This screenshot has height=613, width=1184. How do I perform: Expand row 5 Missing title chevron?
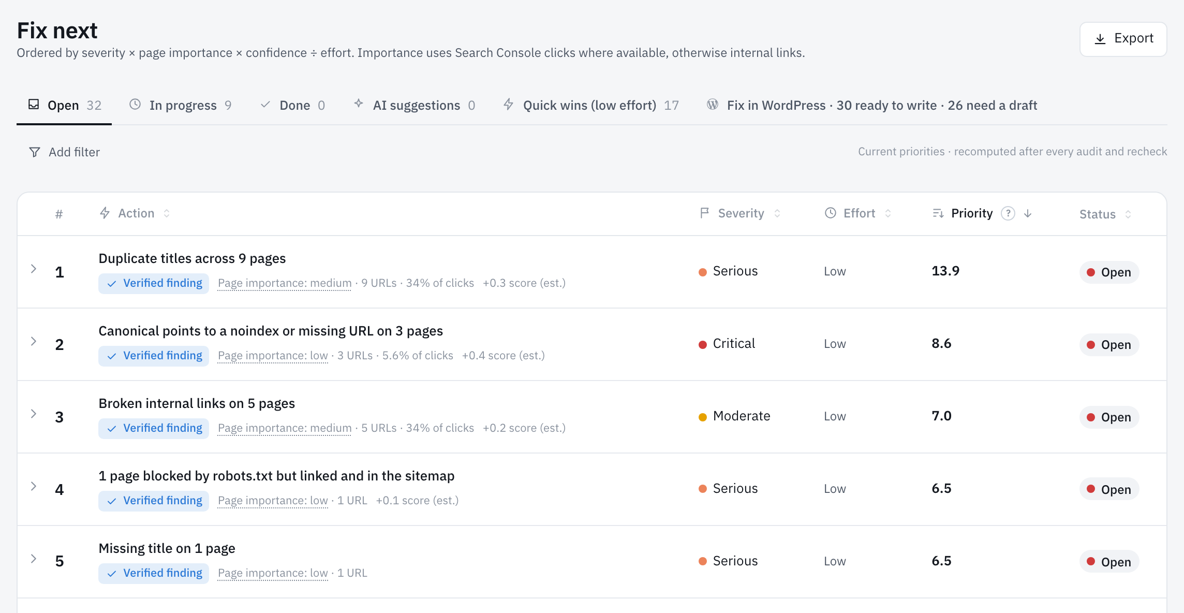34,559
